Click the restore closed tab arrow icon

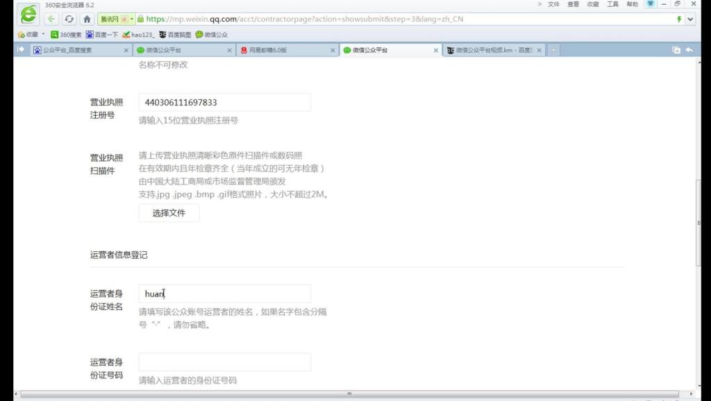[x=689, y=50]
